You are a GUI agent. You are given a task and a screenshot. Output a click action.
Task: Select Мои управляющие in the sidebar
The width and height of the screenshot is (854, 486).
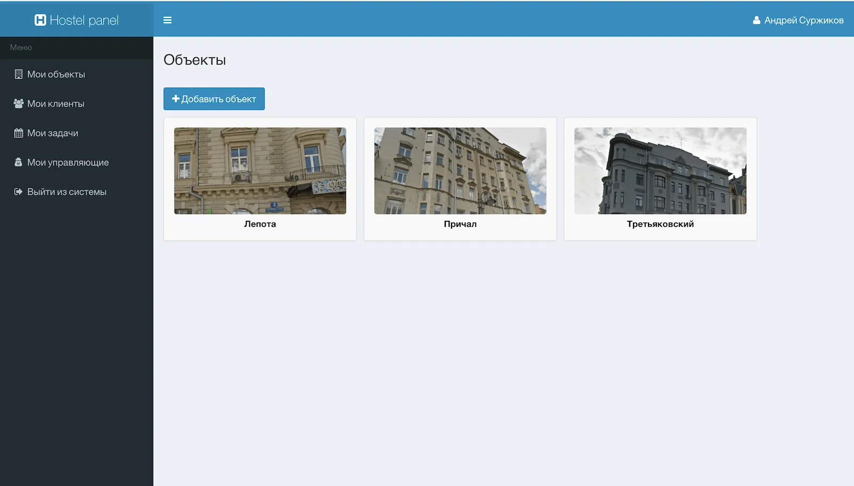(x=68, y=162)
